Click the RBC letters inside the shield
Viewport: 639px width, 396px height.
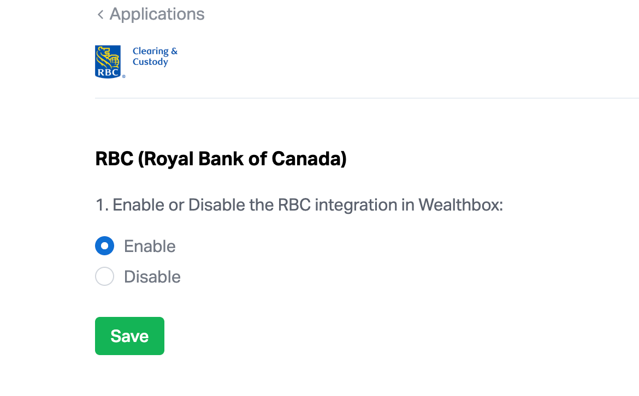108,71
